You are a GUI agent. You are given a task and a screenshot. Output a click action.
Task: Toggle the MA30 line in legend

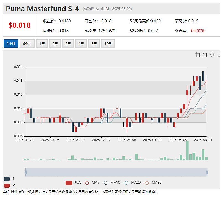point(152,183)
